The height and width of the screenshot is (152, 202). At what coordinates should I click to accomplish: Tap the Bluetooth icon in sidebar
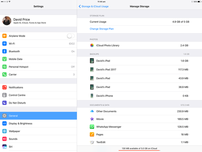tap(5, 51)
